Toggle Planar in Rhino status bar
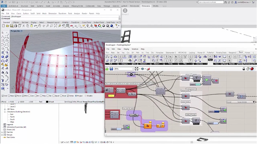Image resolution: width=257 pixels, height=144 pixels. (x=80, y=102)
